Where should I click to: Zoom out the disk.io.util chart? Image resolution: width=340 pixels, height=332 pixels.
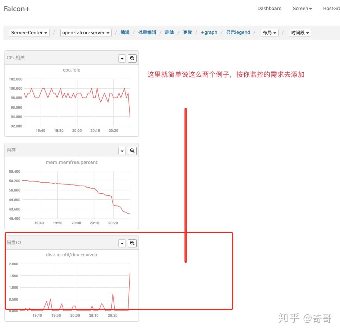click(x=132, y=243)
